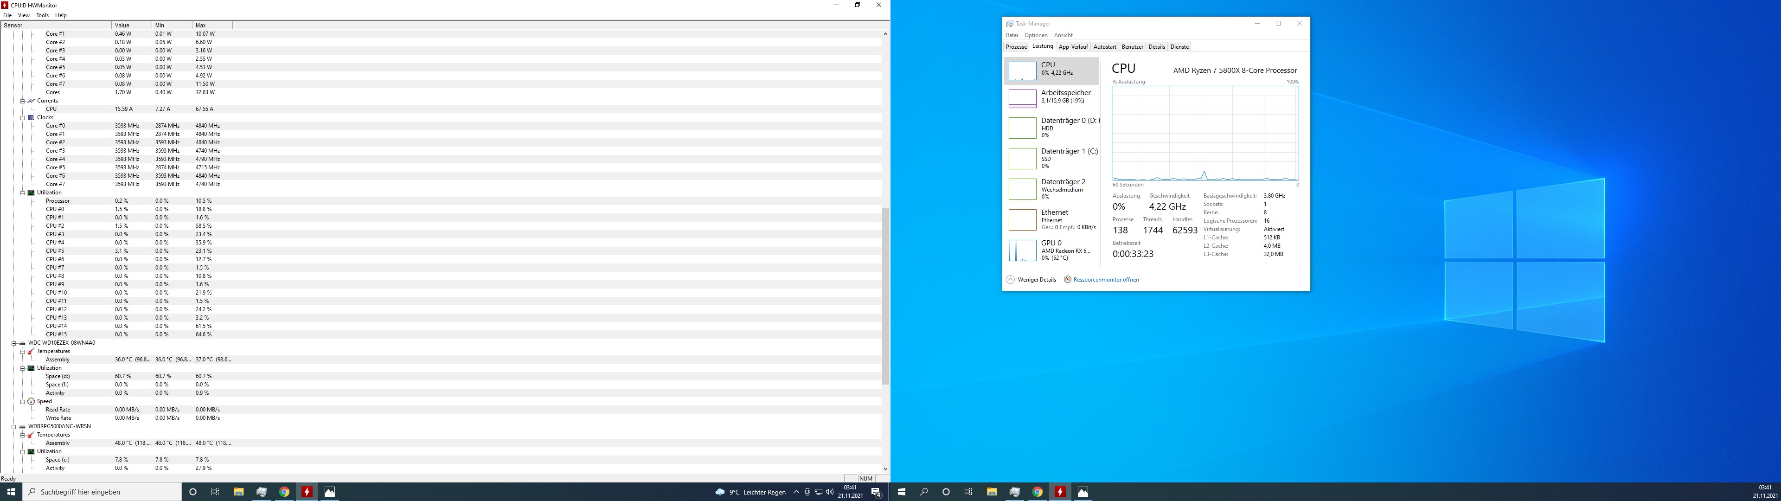Collapse the Clocks sensor group
Screen dimensions: 1781x501
click(22, 118)
